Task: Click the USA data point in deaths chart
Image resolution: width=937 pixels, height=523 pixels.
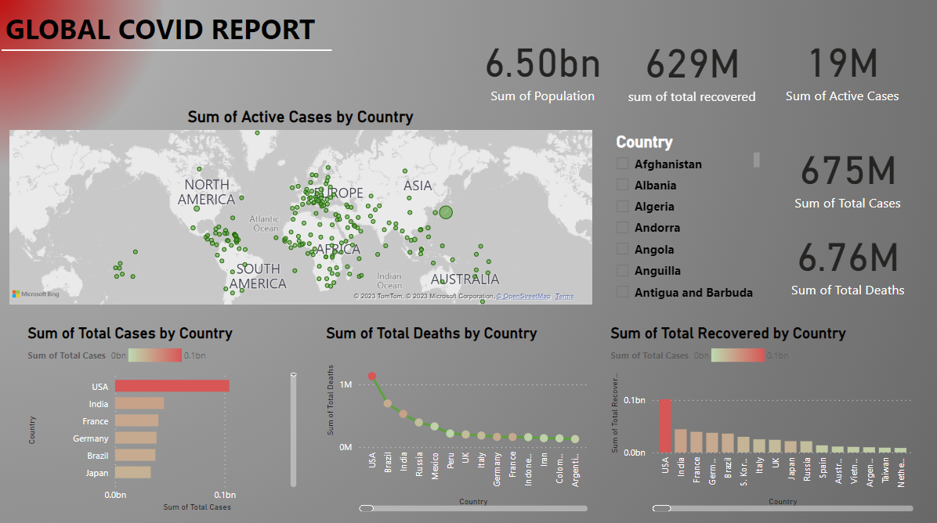Action: pos(372,377)
